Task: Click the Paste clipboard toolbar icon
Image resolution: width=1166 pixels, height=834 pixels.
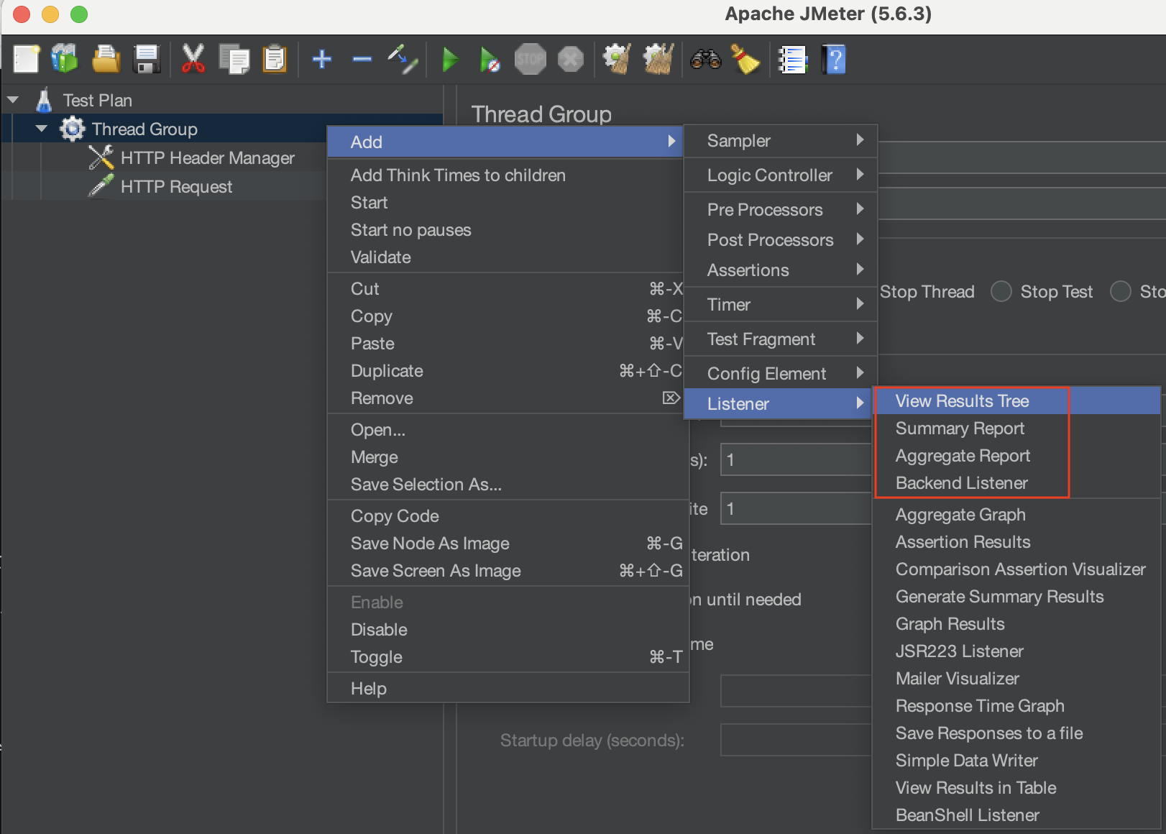Action: 275,59
